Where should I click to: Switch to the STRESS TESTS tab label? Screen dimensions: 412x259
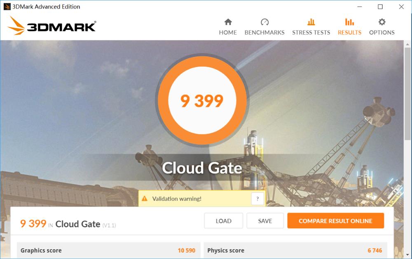311,32
